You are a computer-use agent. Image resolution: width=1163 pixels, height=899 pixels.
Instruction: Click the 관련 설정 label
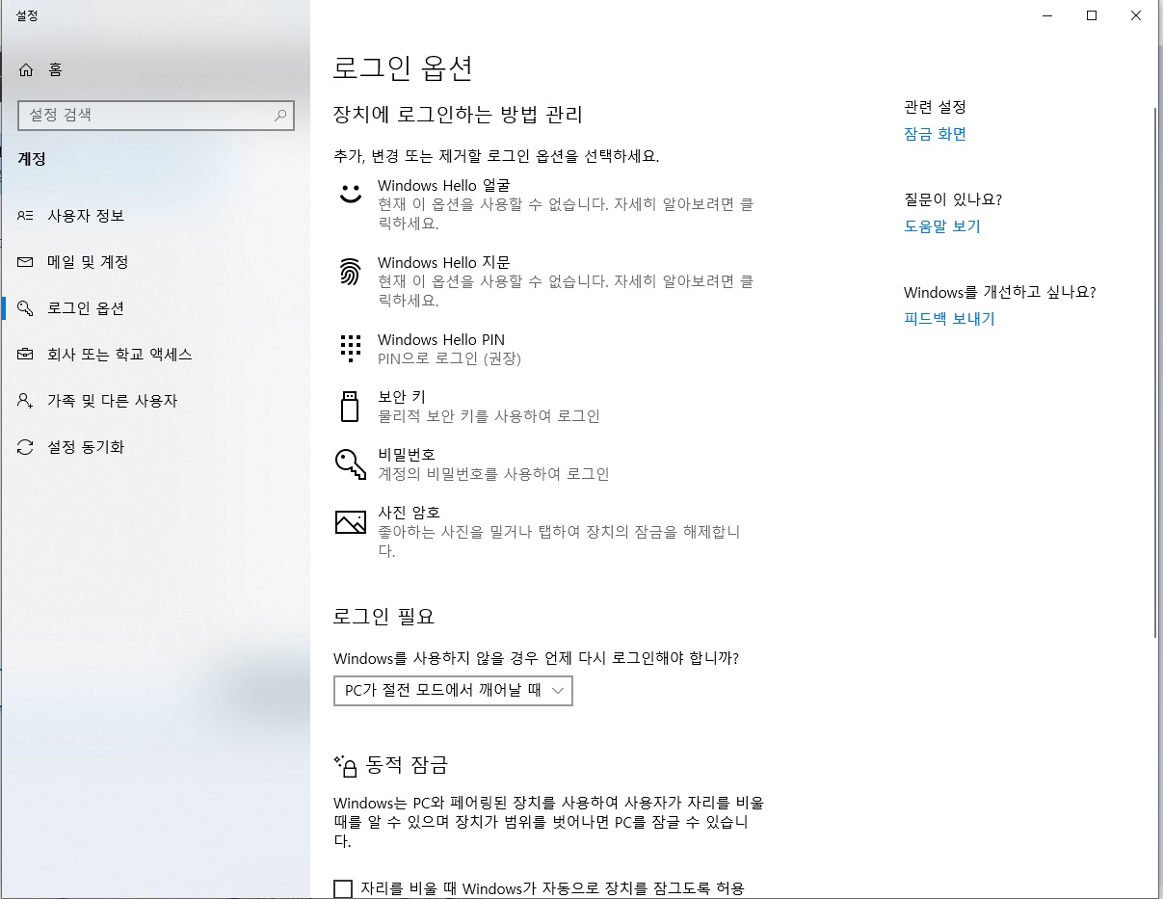pyautogui.click(x=935, y=107)
